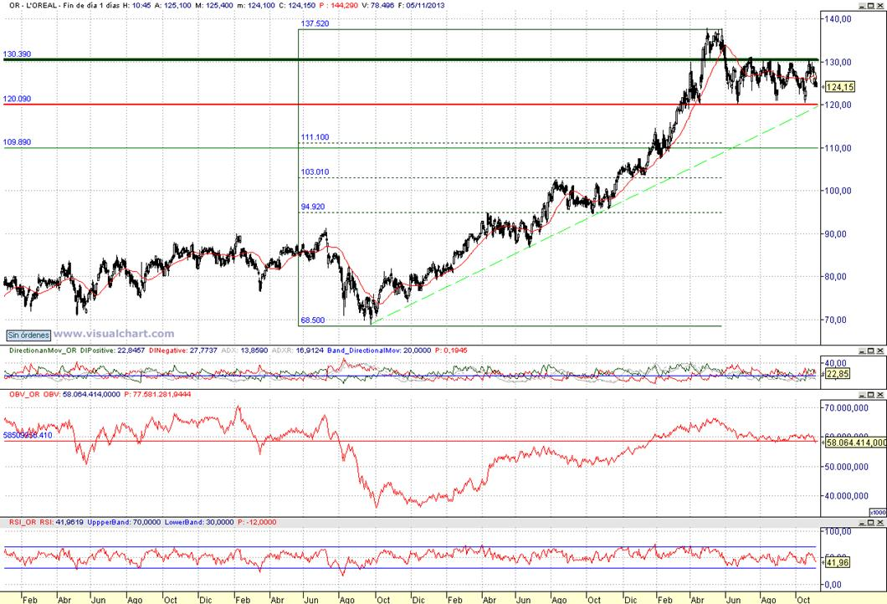The height and width of the screenshot is (604, 887).
Task: Click the last 'Oct' time axis marker
Action: point(803,600)
